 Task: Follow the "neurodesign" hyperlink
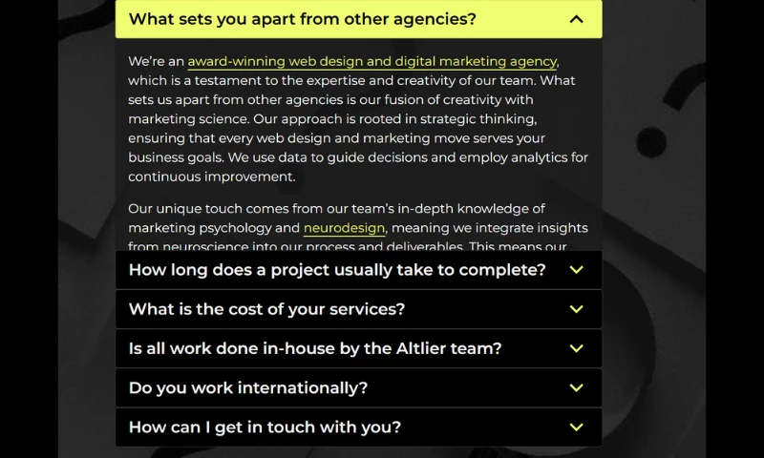pyautogui.click(x=344, y=228)
